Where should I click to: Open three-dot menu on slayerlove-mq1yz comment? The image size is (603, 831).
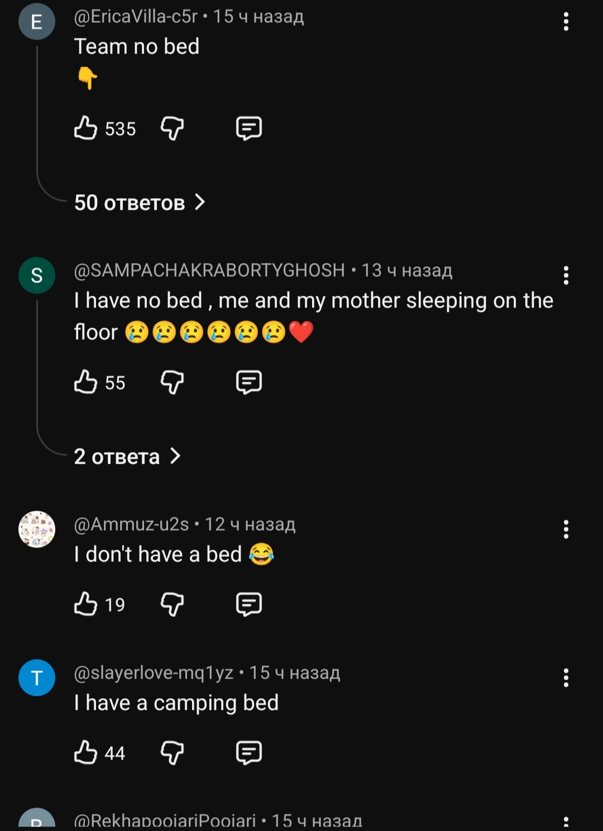(566, 678)
